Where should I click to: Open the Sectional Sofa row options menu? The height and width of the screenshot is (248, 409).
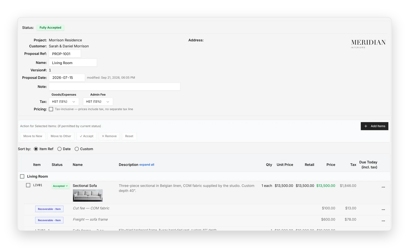(383, 187)
